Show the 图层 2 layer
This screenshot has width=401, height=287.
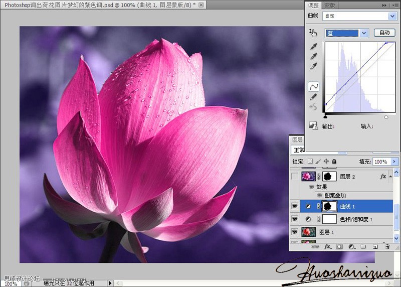tap(295, 176)
